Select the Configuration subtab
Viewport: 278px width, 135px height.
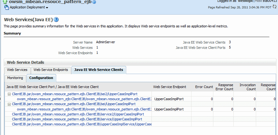41,78
